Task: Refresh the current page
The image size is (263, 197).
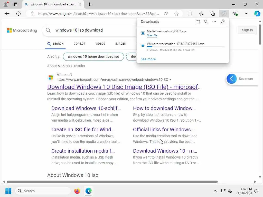Action: [x=18, y=14]
